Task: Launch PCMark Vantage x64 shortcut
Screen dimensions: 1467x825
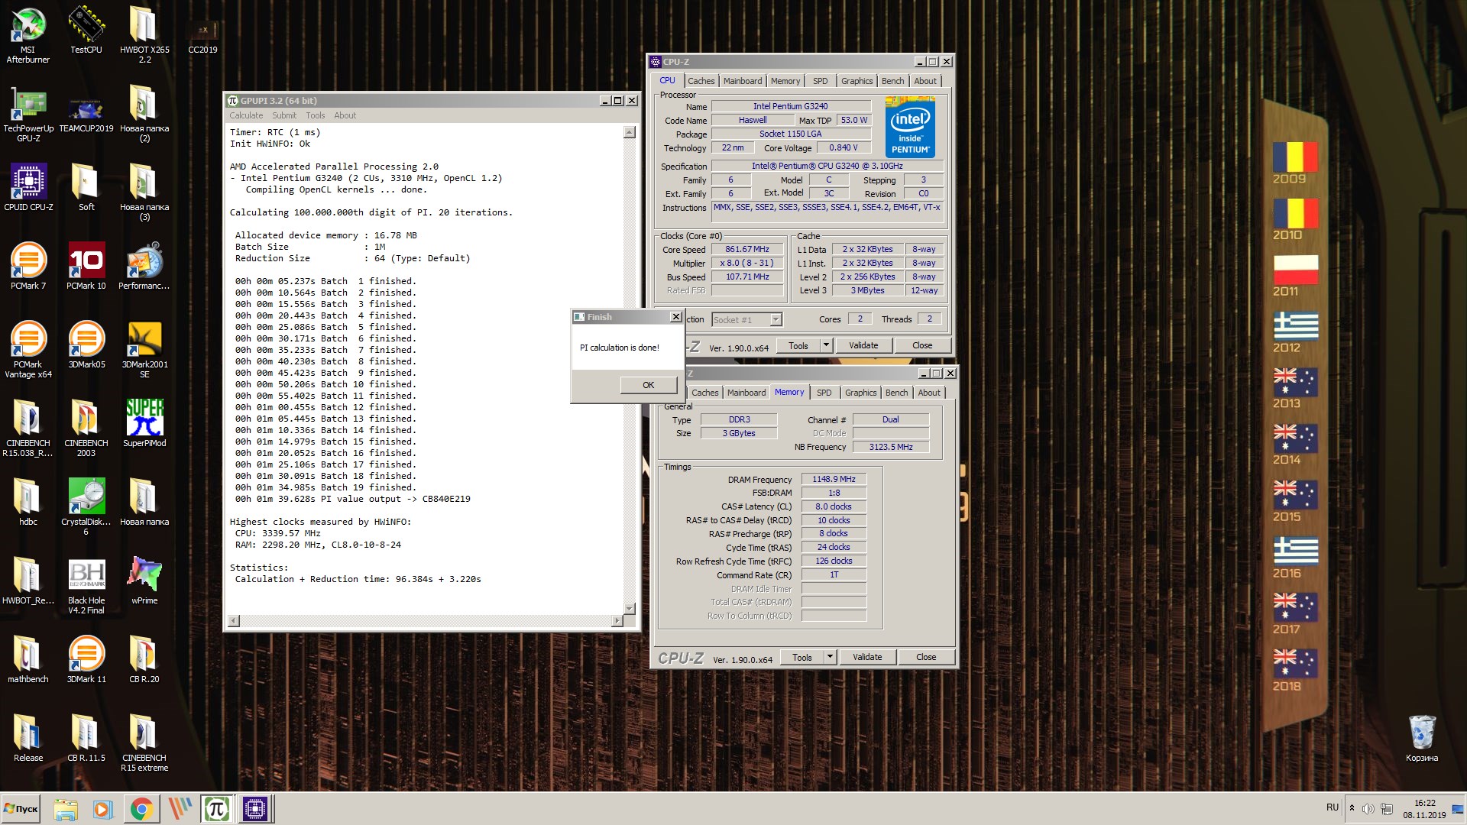Action: tap(28, 349)
